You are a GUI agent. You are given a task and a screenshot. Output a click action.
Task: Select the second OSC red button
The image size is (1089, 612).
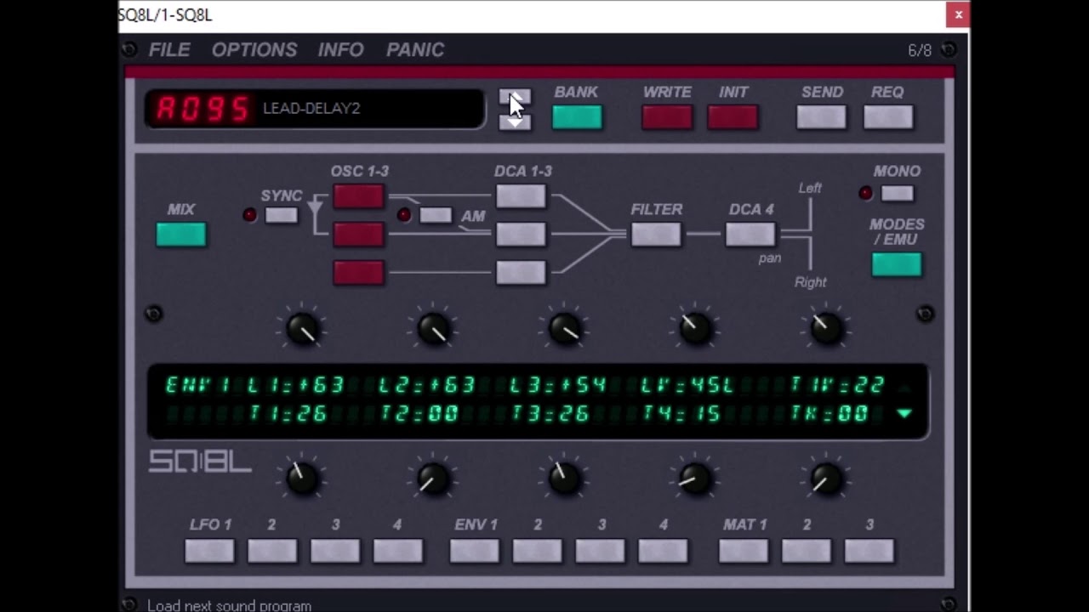pyautogui.click(x=358, y=234)
